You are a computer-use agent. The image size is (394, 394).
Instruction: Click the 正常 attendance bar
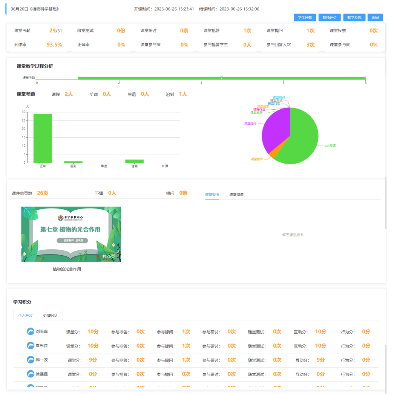43,138
